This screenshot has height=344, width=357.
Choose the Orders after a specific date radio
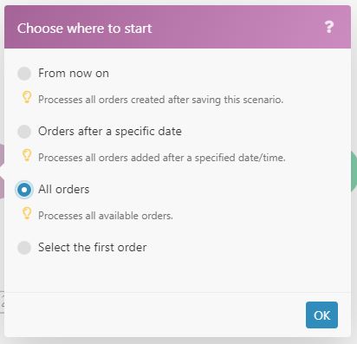(24, 132)
